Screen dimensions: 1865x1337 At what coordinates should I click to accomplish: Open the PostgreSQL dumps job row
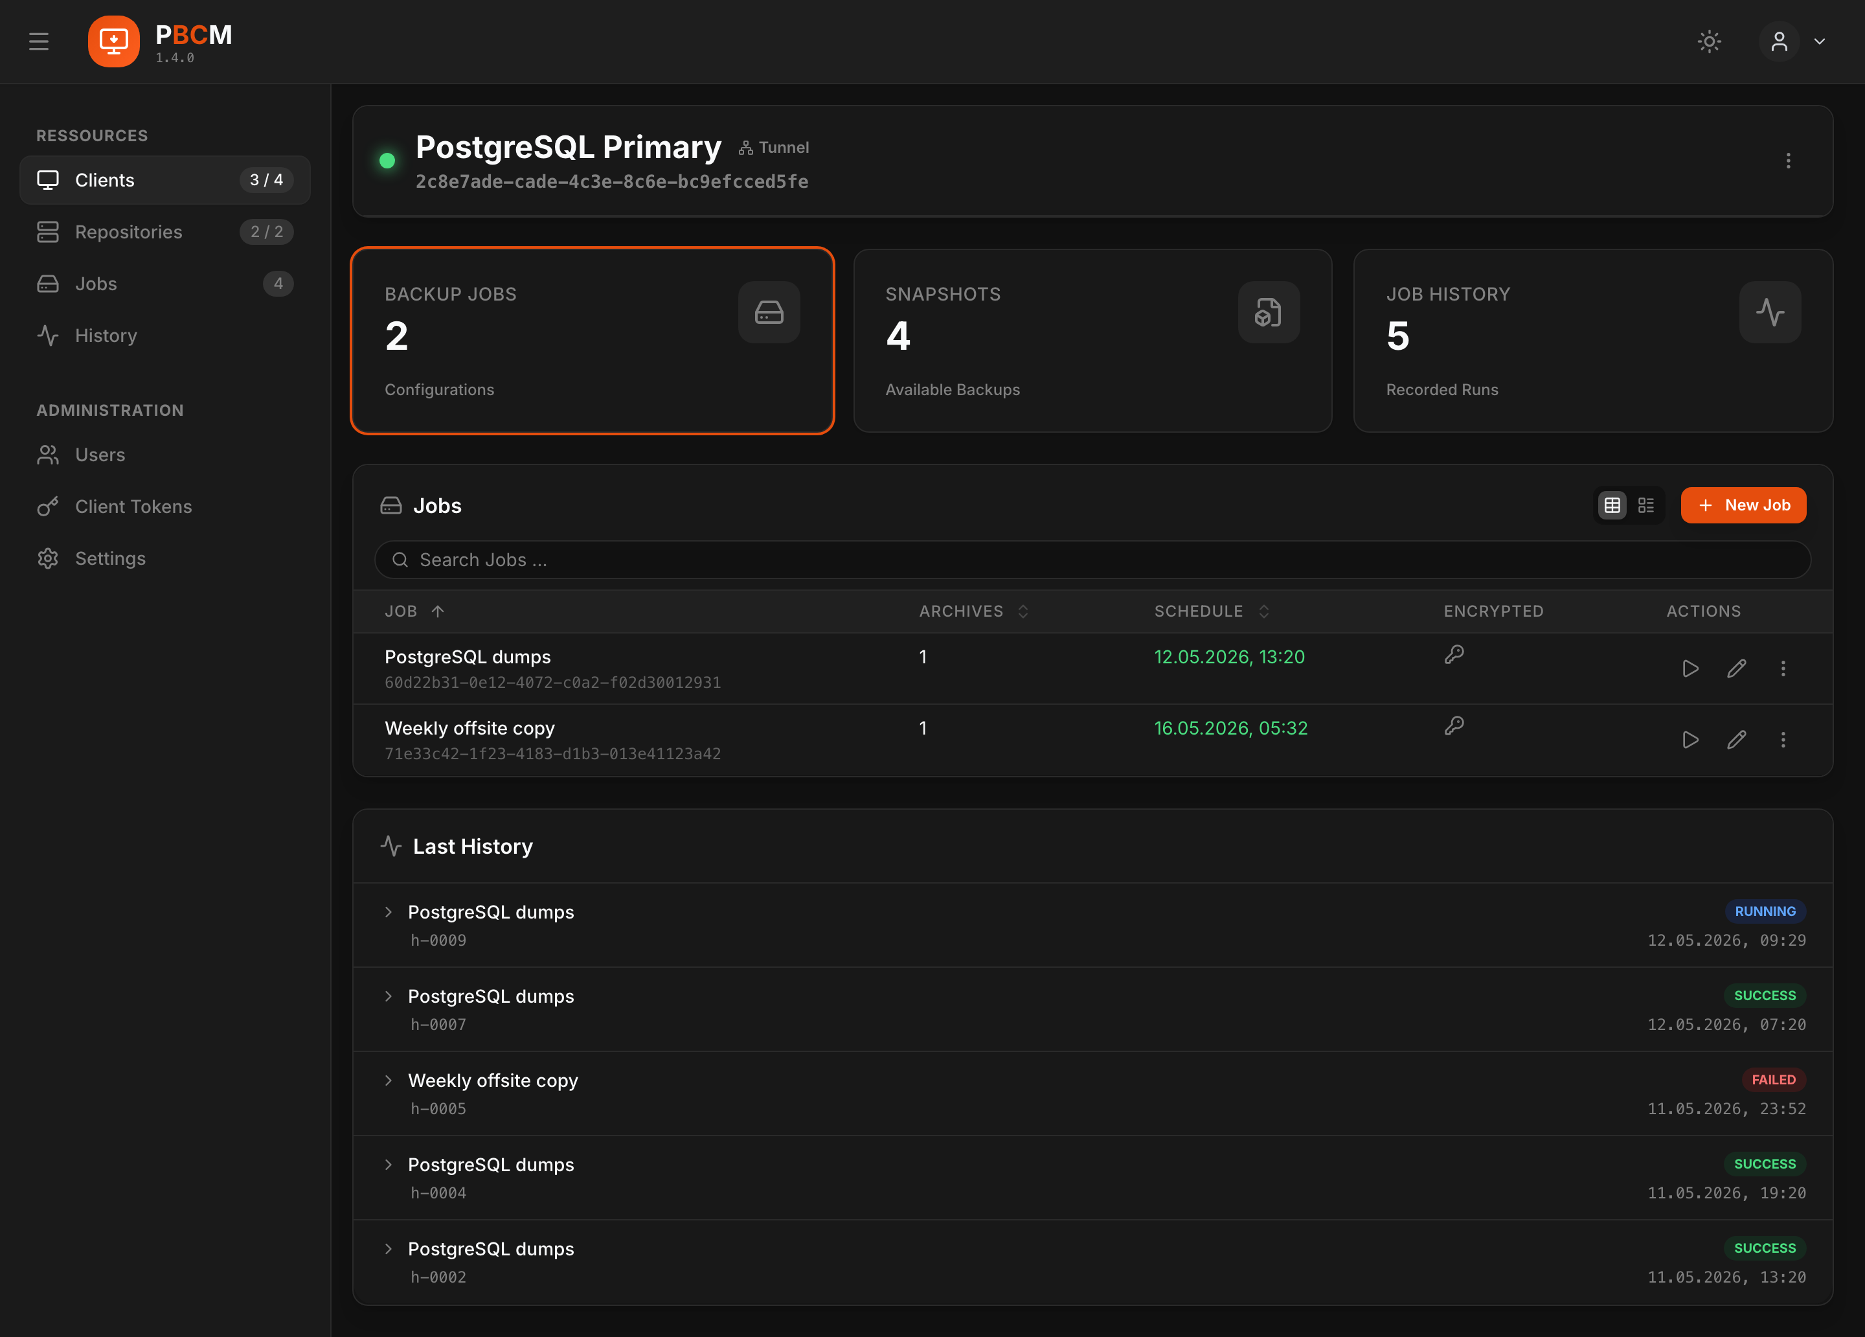(1092, 668)
